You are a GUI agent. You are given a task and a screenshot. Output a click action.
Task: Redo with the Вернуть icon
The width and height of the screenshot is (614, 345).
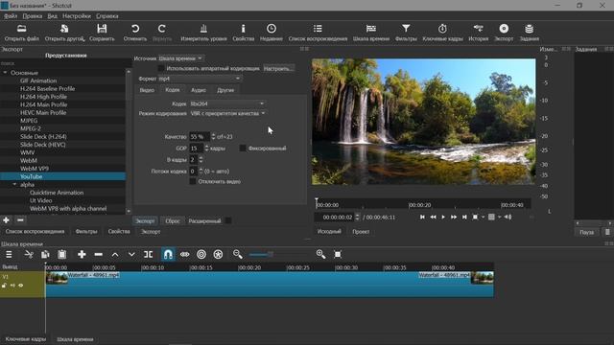point(162,33)
